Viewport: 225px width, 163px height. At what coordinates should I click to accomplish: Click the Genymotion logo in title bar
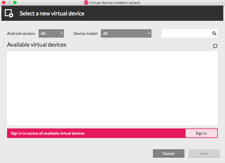pos(86,3)
